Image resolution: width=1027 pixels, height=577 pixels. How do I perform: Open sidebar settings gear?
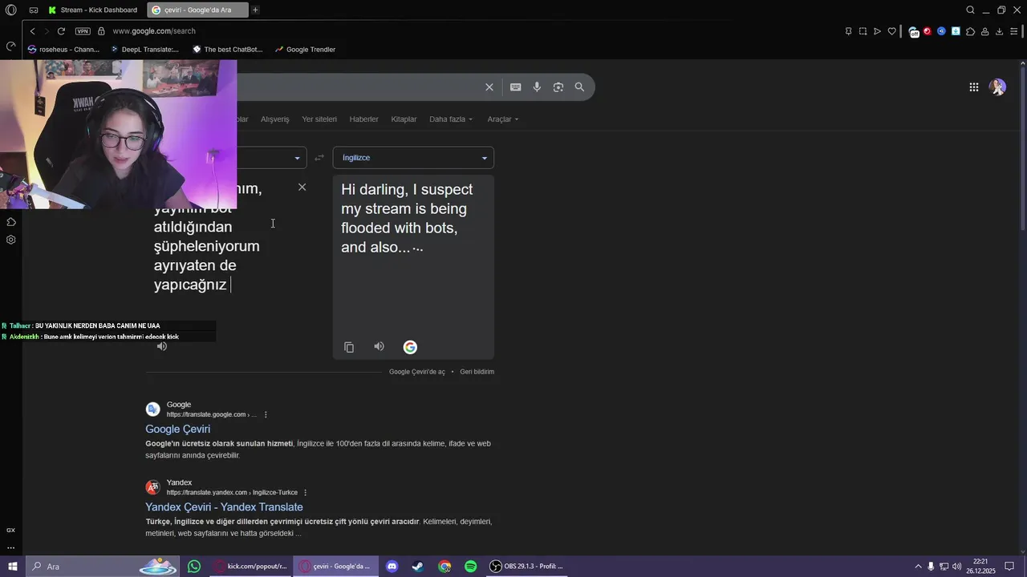pyautogui.click(x=10, y=240)
